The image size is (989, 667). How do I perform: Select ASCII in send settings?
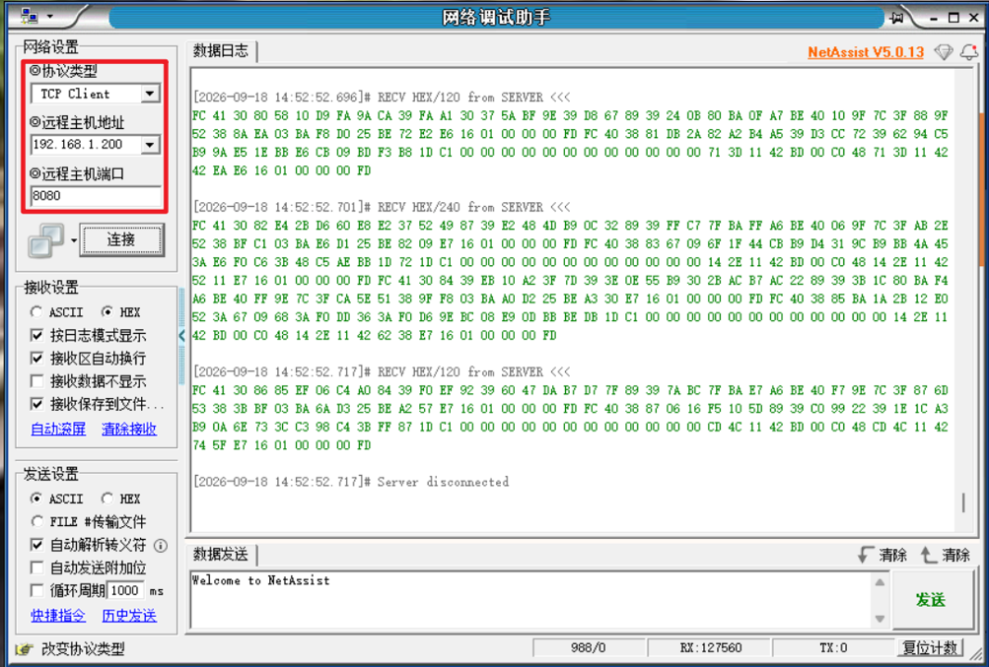(57, 499)
